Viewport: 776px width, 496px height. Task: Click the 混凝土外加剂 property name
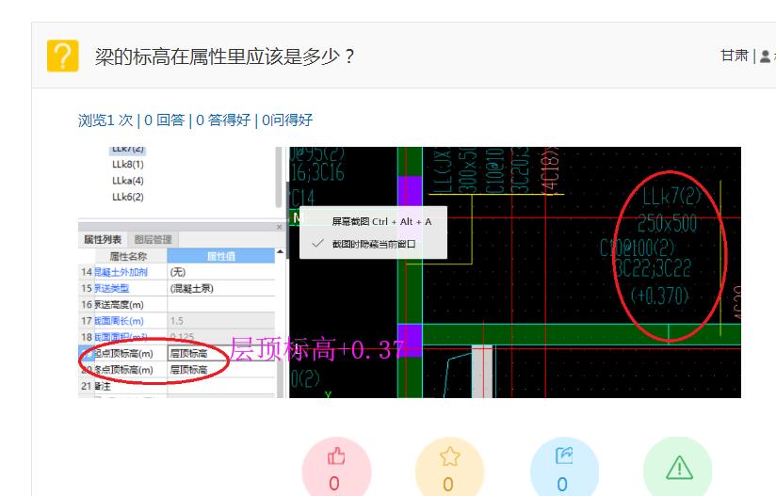coord(121,272)
